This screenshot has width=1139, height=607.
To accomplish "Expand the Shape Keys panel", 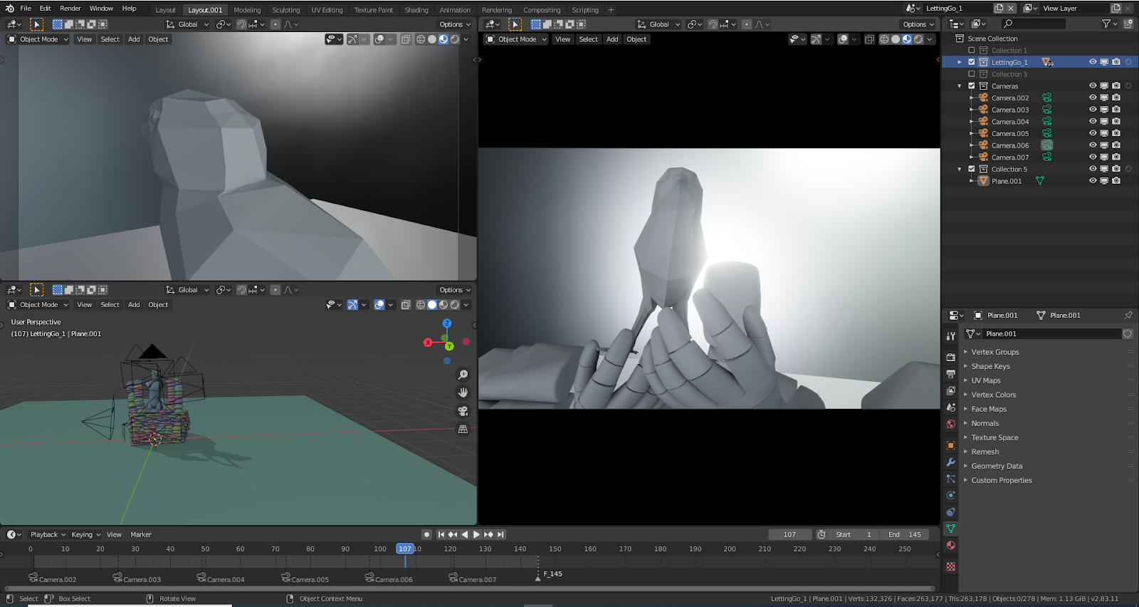I will [990, 366].
